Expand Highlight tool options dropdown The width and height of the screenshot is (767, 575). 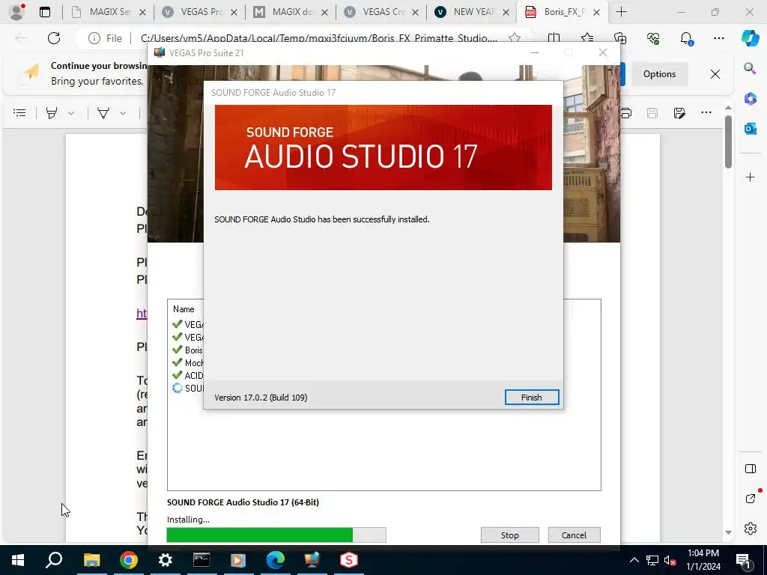click(x=71, y=114)
